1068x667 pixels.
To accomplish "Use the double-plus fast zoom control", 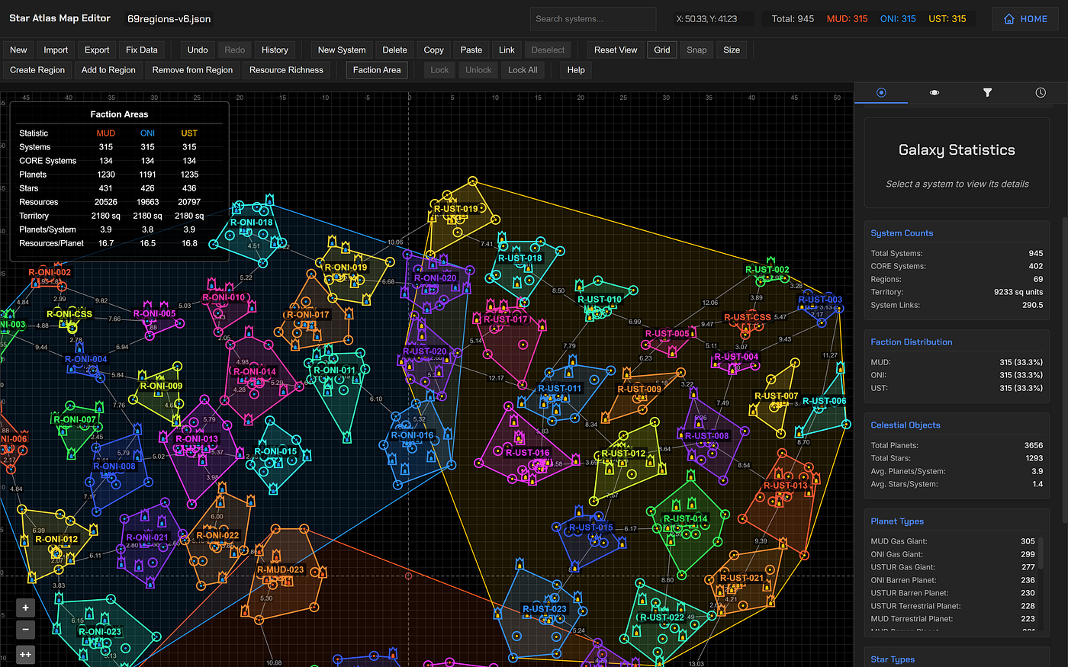I will (x=25, y=654).
